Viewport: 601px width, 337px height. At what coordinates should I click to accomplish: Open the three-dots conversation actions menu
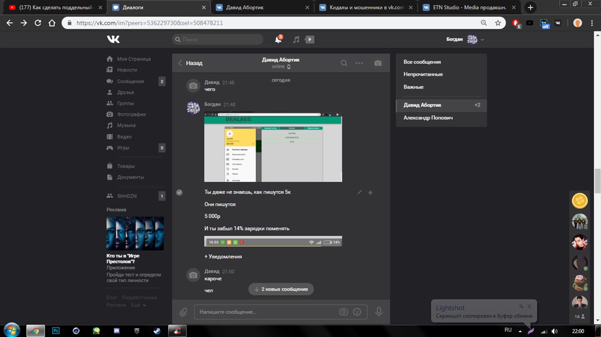point(359,63)
